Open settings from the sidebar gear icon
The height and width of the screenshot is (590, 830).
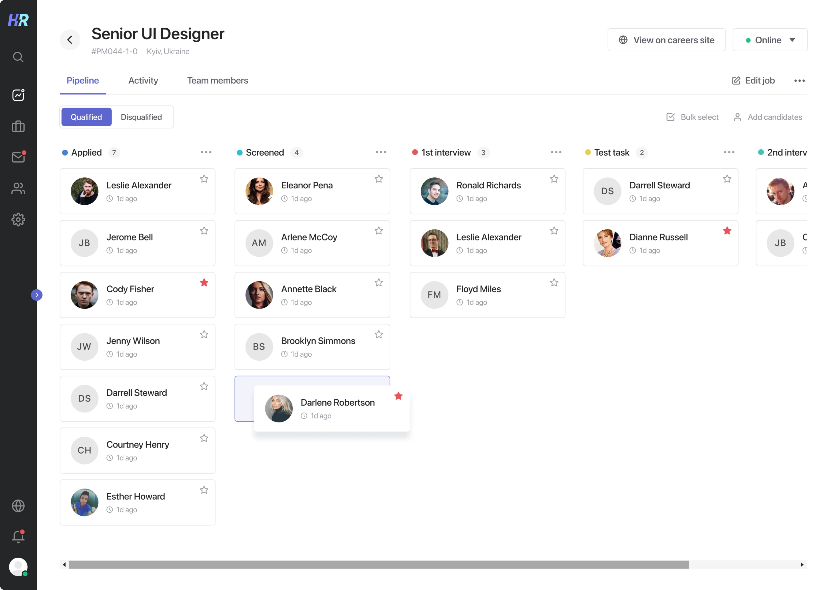click(x=18, y=219)
